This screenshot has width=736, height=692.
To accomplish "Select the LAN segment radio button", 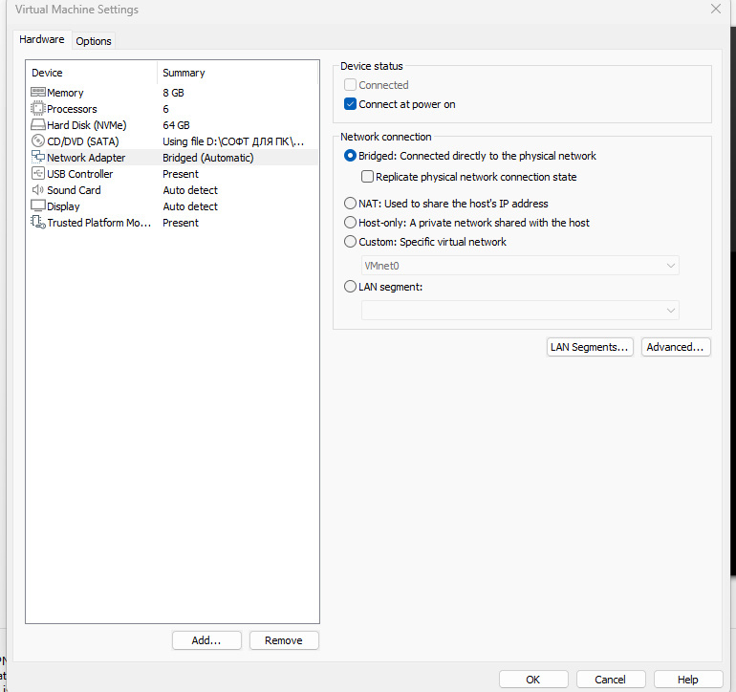I will pos(350,287).
